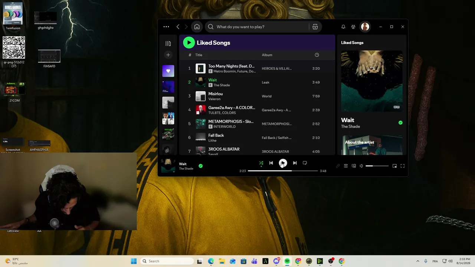Skip to the next track
This screenshot has width=475, height=267.
pos(295,163)
